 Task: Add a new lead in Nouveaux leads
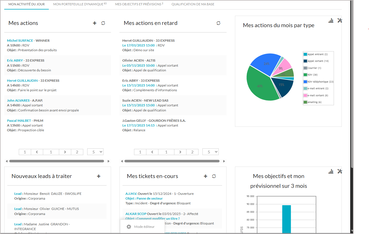[x=99, y=176]
